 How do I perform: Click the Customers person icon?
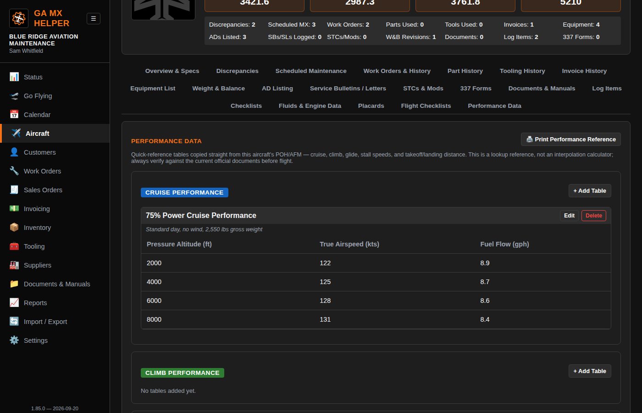point(14,152)
